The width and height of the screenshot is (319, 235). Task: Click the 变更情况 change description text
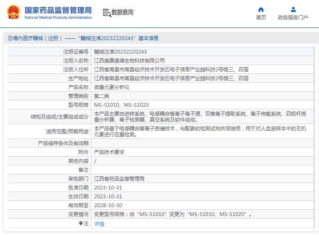click(x=173, y=214)
